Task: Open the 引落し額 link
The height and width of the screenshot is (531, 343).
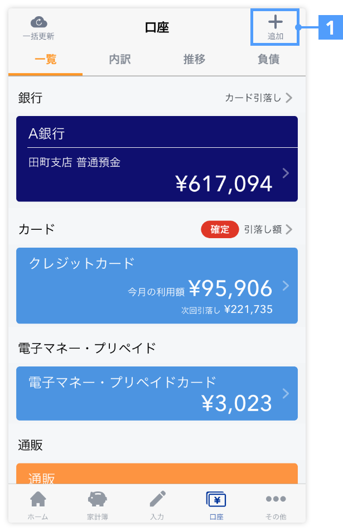Action: pyautogui.click(x=268, y=229)
